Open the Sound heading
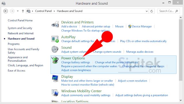184x104 pixels. click(66, 48)
